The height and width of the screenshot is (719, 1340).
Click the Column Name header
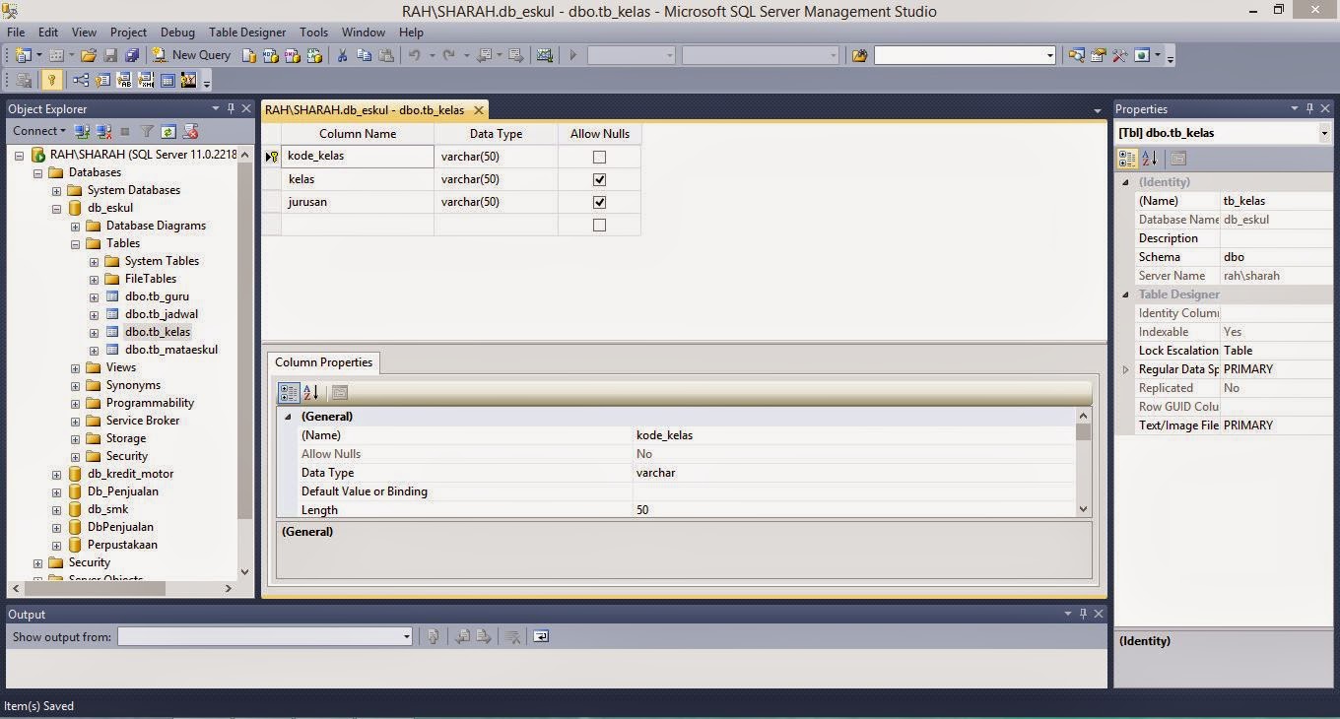(x=358, y=134)
